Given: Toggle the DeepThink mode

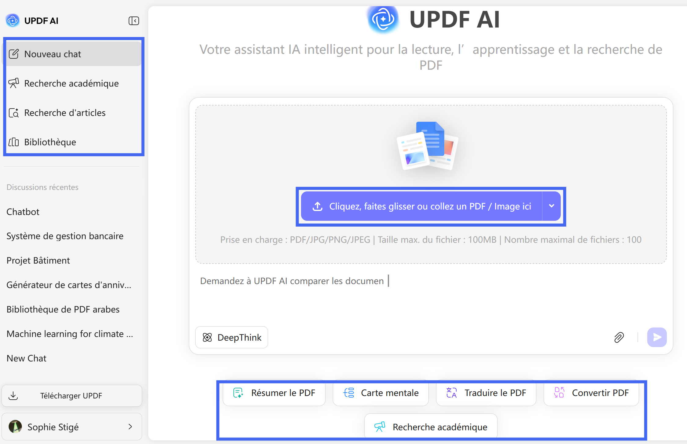Looking at the screenshot, I should 232,337.
